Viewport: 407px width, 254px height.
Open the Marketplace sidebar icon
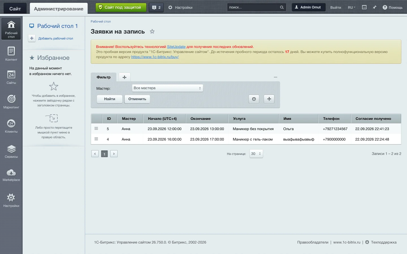[11, 175]
